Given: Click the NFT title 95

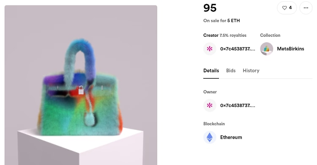Looking at the screenshot, I should pyautogui.click(x=210, y=8).
